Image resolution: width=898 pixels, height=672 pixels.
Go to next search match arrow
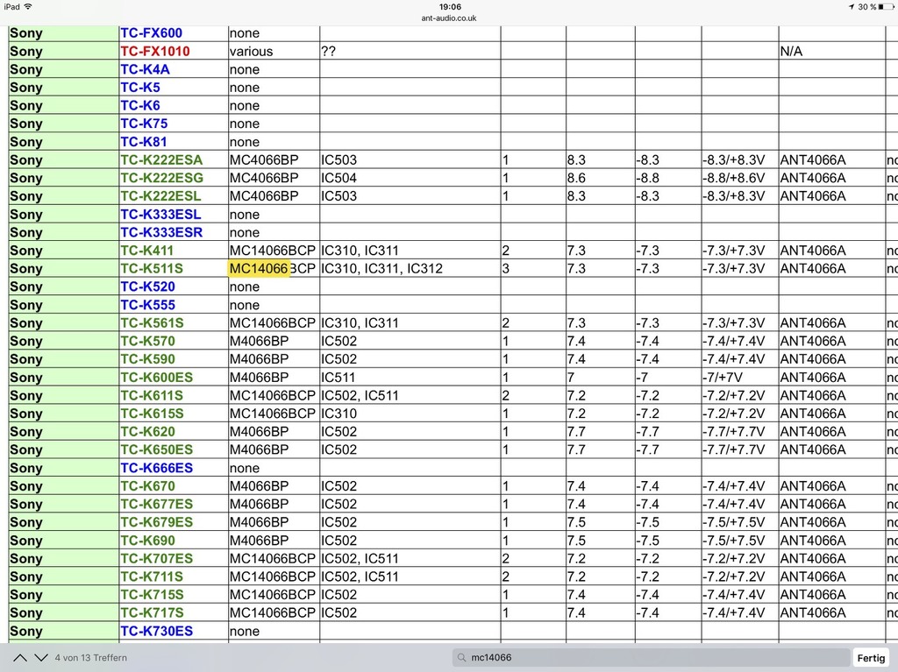coord(40,658)
